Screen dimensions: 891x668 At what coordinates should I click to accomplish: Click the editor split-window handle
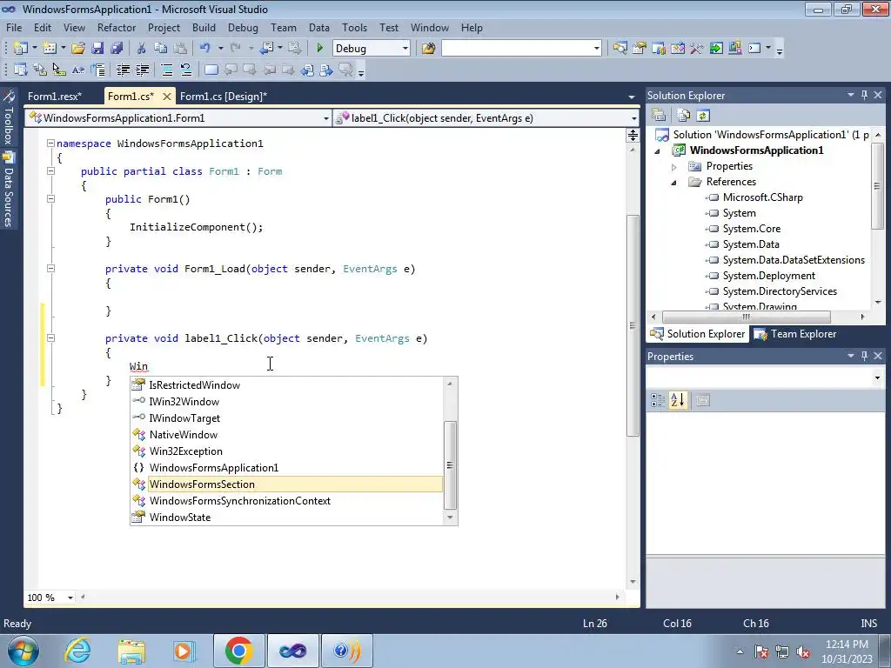click(x=633, y=135)
